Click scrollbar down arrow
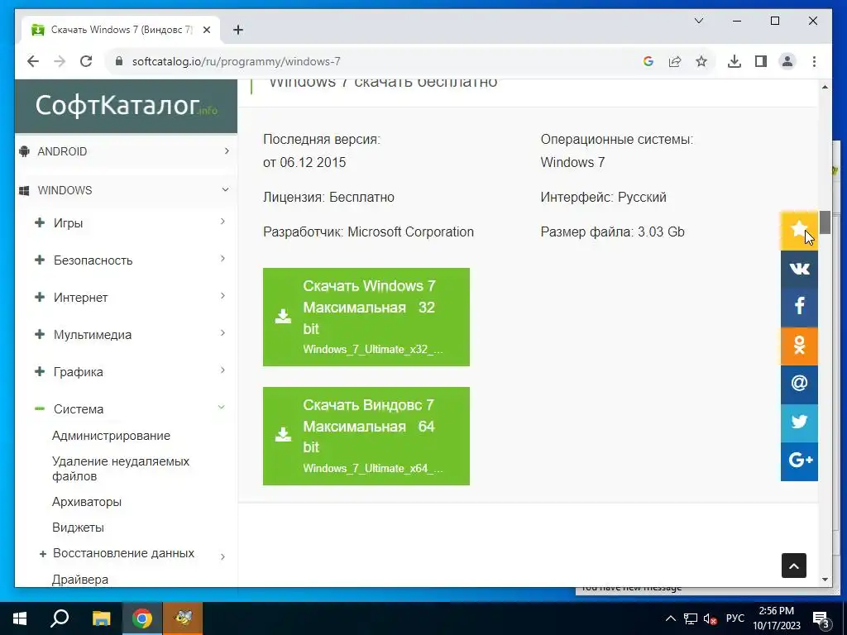This screenshot has width=847, height=635. pos(825,580)
